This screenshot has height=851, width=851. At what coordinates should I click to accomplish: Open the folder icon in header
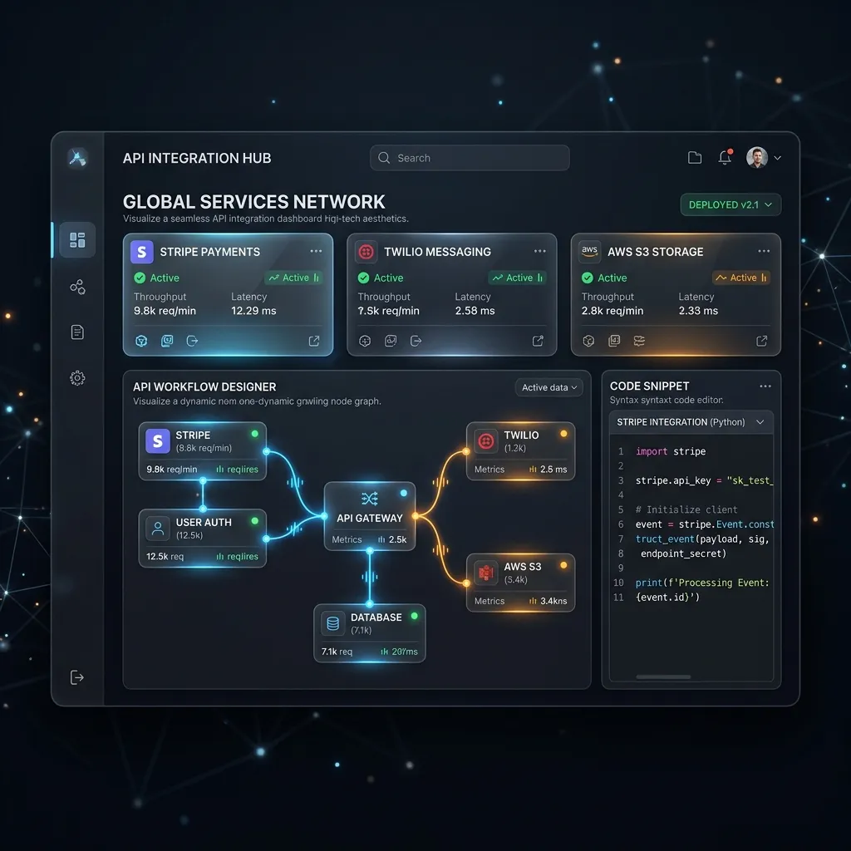pos(695,158)
